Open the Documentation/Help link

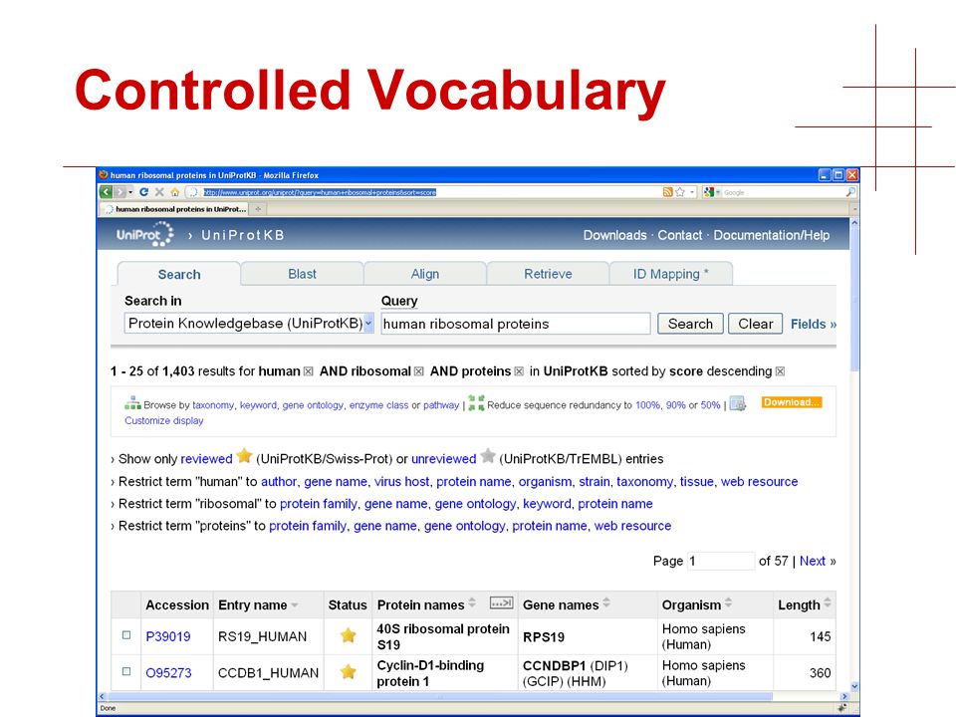coord(771,235)
